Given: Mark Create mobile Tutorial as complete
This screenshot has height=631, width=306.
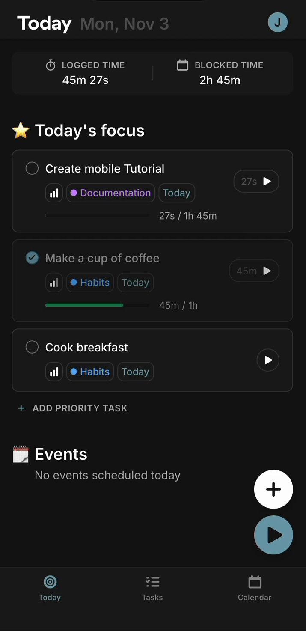Looking at the screenshot, I should [x=32, y=168].
